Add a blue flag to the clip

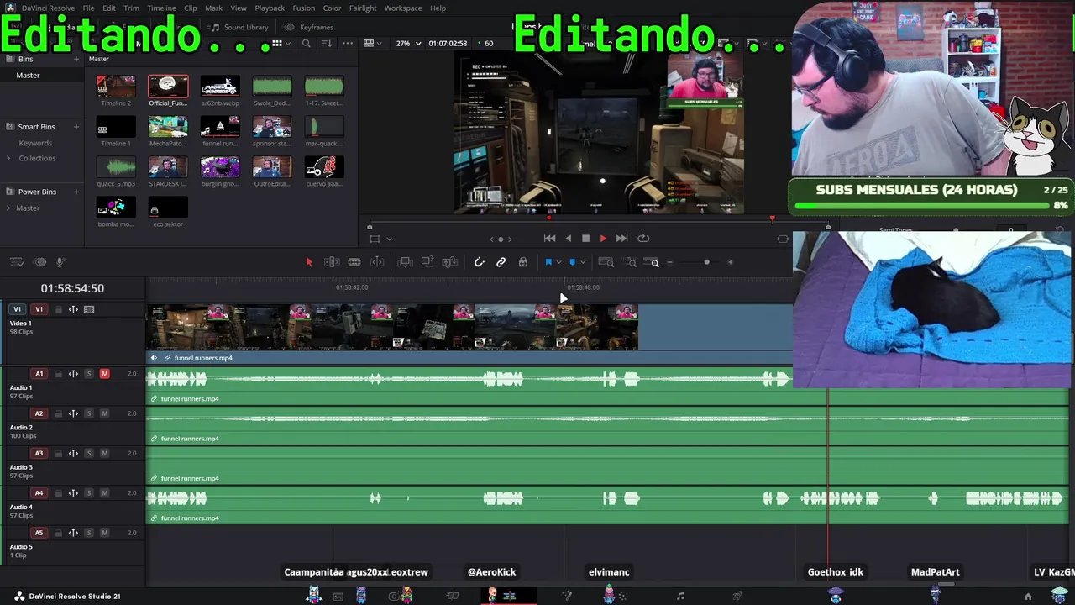point(548,262)
